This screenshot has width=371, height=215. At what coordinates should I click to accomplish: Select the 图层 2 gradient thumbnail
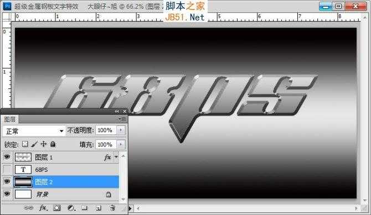pyautogui.click(x=23, y=182)
